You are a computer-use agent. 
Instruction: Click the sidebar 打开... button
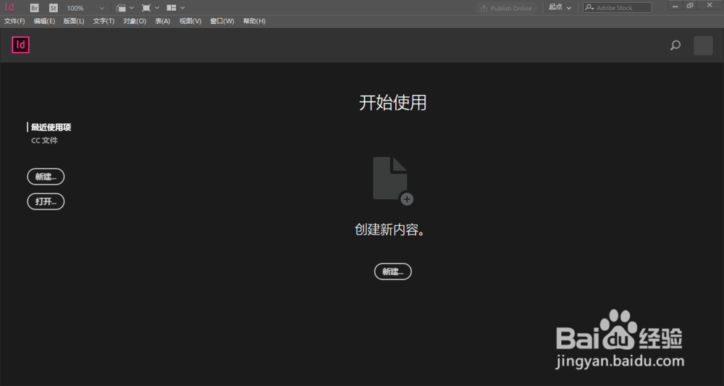coord(46,202)
